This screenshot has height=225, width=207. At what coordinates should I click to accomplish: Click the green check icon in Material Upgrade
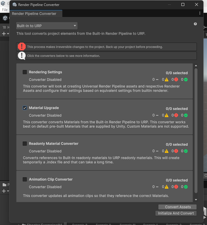[186, 115]
